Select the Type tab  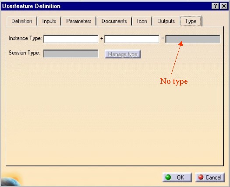(x=191, y=21)
